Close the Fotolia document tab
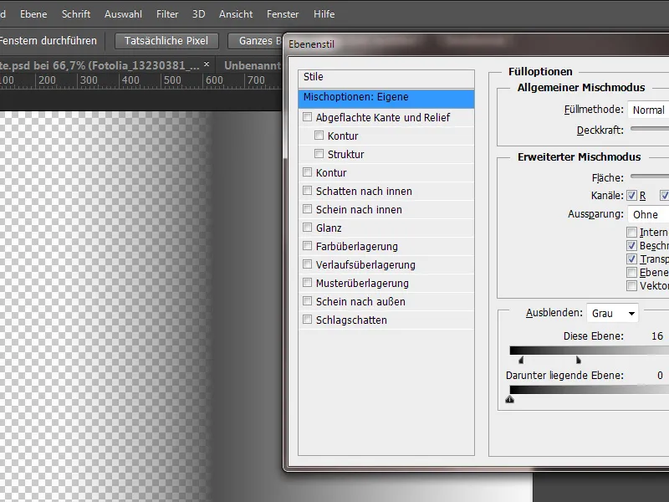This screenshot has height=502, width=669. click(207, 64)
